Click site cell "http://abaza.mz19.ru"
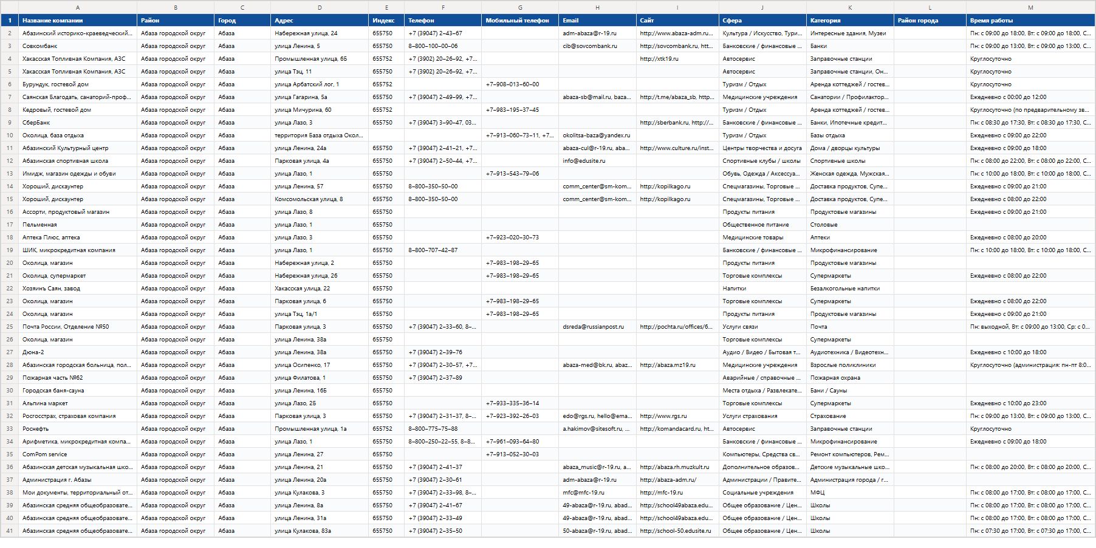 click(677, 365)
